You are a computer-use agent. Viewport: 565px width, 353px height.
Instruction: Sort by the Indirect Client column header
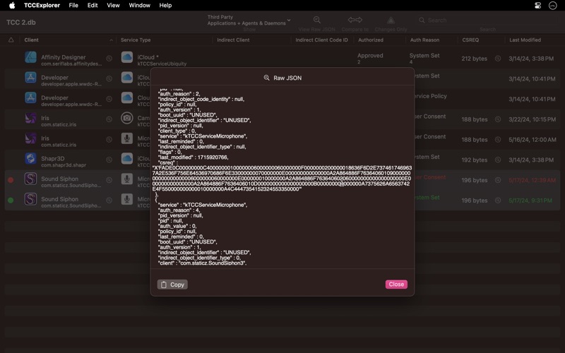233,40
